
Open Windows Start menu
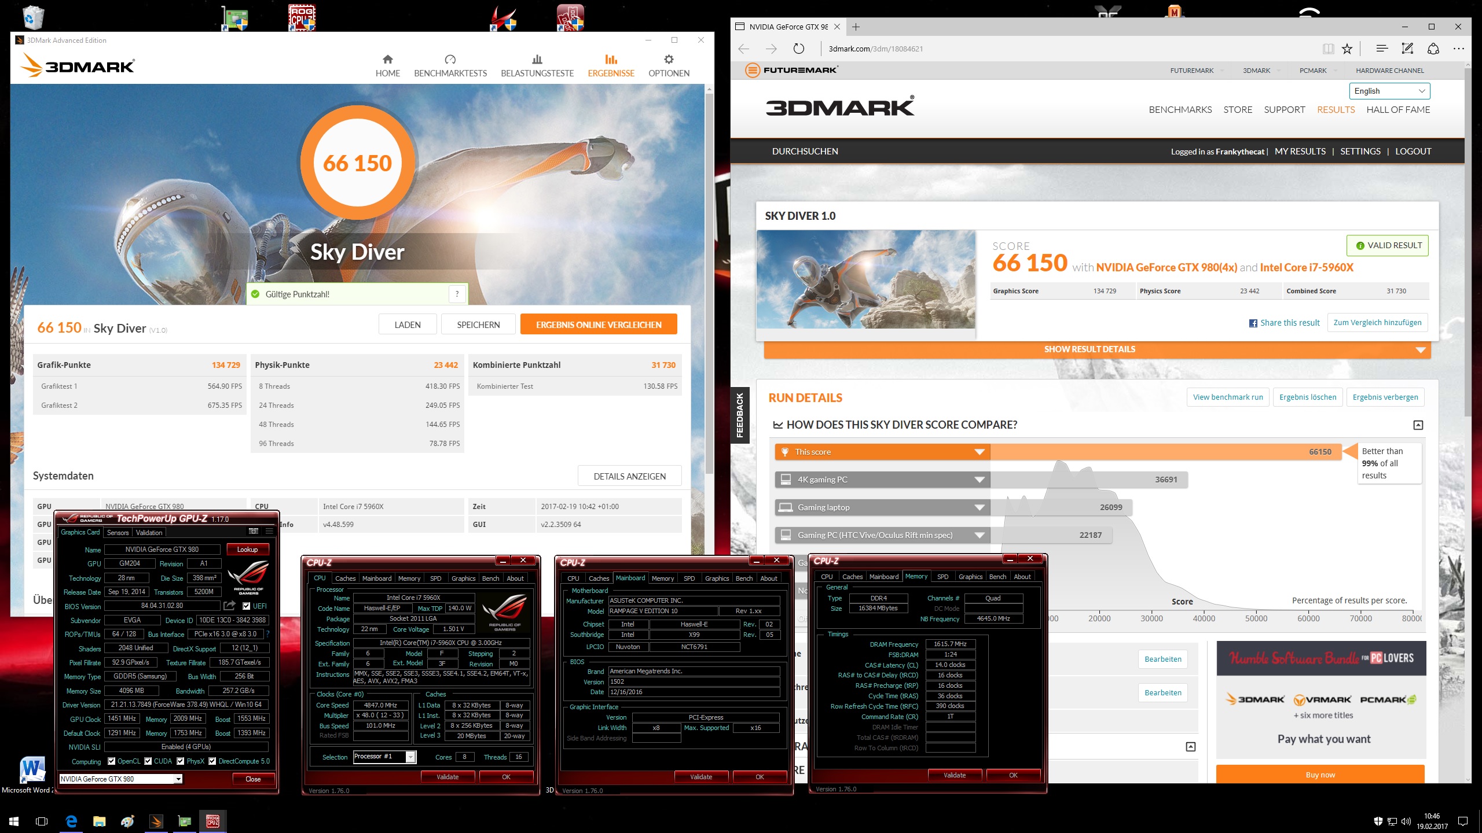pos(14,821)
